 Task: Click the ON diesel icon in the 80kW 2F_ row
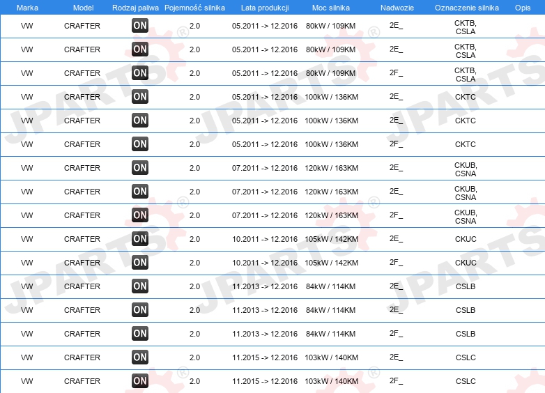click(x=140, y=73)
